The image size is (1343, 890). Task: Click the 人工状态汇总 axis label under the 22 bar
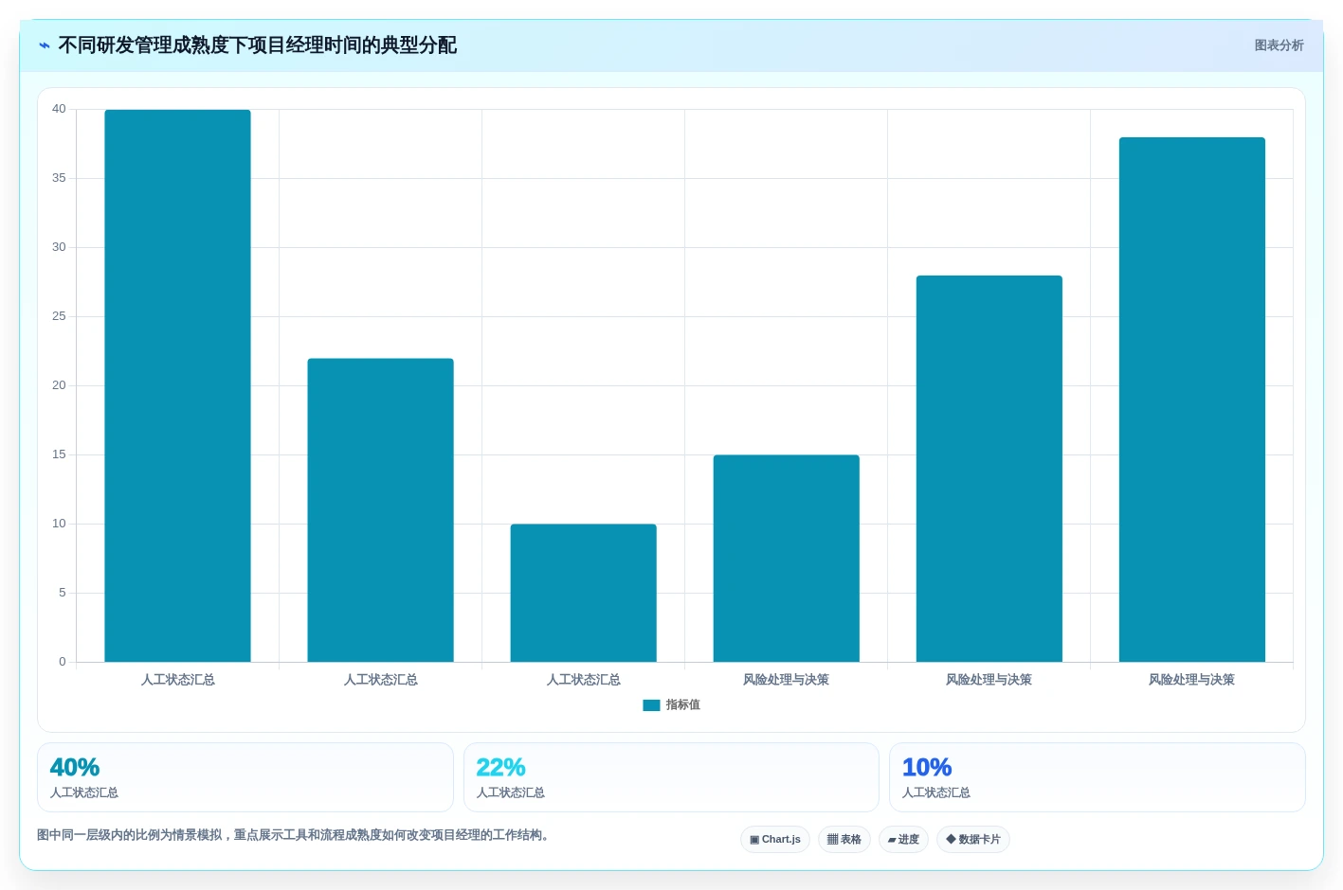[x=380, y=680]
